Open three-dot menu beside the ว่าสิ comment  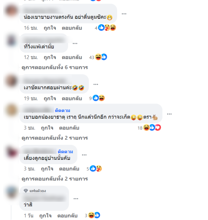pyautogui.click(x=76, y=199)
